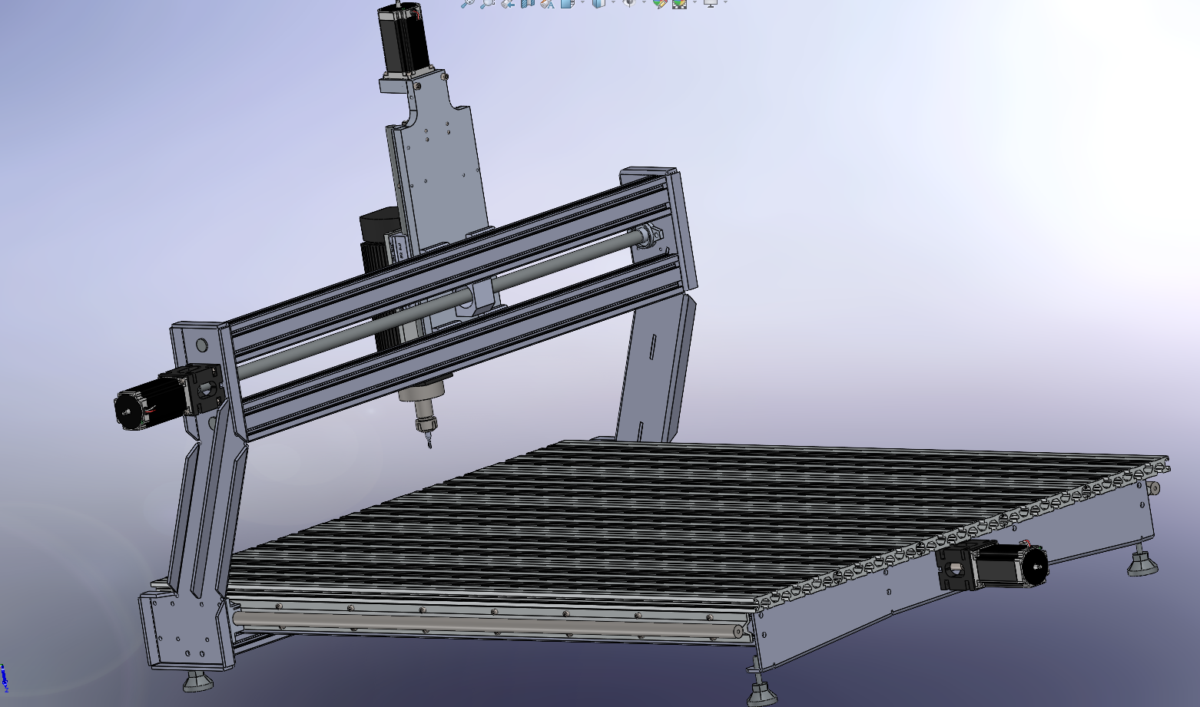Image resolution: width=1200 pixels, height=707 pixels.
Task: Expand the Apply Scene dropdown arrow
Action: 694,3
